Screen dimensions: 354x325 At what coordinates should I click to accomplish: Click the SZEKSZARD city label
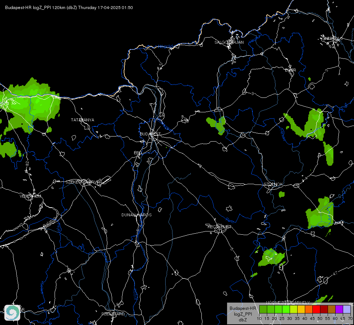113,314
